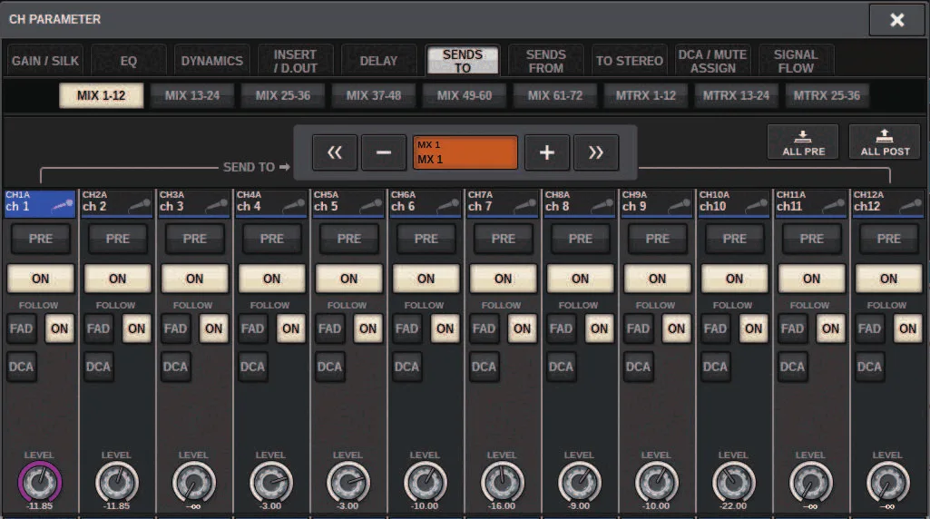Select MIX 25-36 bank
Image resolution: width=930 pixels, height=519 pixels.
(x=283, y=95)
